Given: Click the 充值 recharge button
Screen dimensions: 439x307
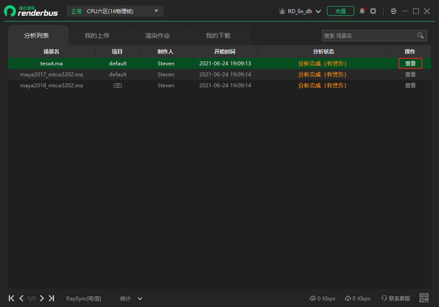Looking at the screenshot, I should coord(341,11).
